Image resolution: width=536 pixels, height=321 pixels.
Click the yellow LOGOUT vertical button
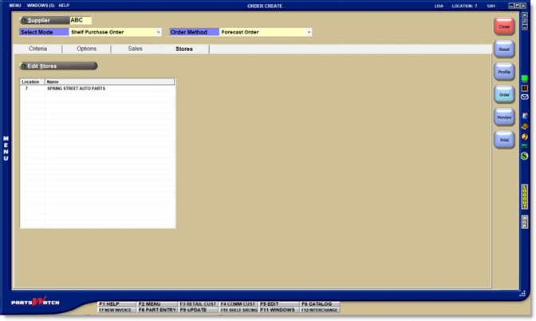click(525, 196)
